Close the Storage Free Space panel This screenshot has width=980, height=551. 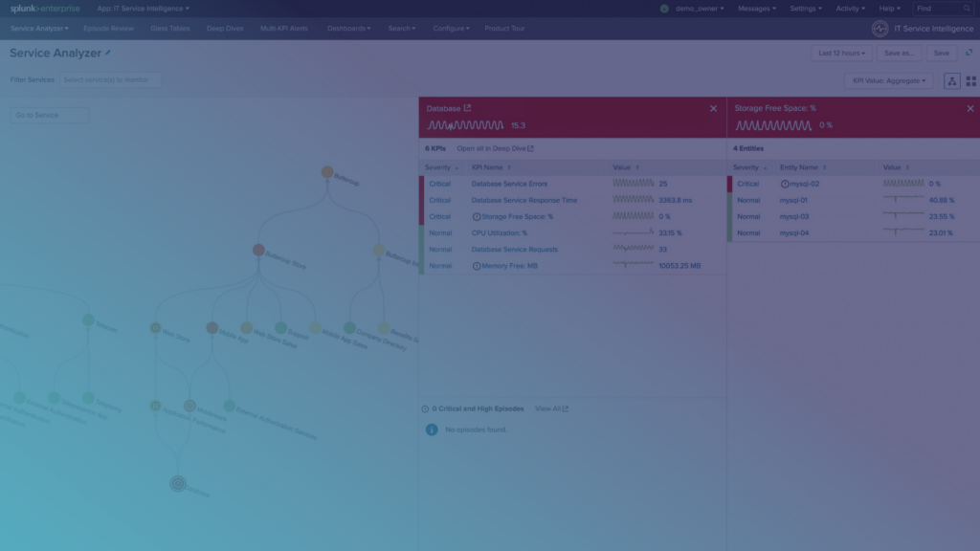coord(970,108)
